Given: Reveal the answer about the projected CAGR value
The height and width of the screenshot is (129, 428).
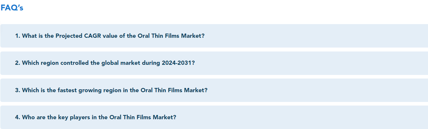Looking at the screenshot, I should (x=214, y=36).
